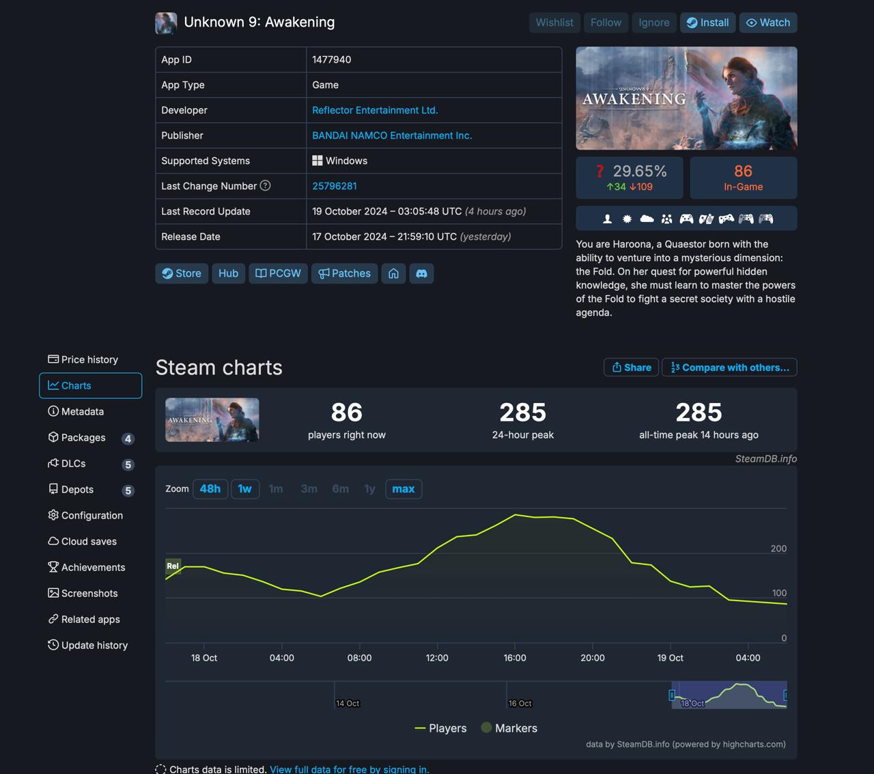Open Update history section
874x774 pixels.
click(x=90, y=645)
